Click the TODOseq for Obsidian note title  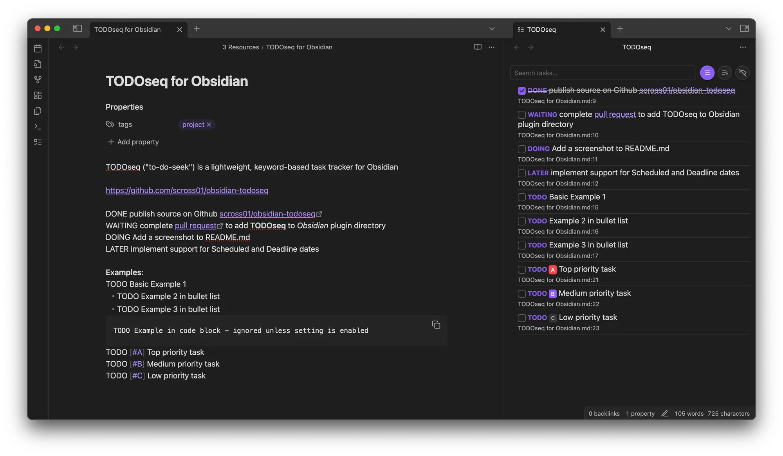[177, 81]
